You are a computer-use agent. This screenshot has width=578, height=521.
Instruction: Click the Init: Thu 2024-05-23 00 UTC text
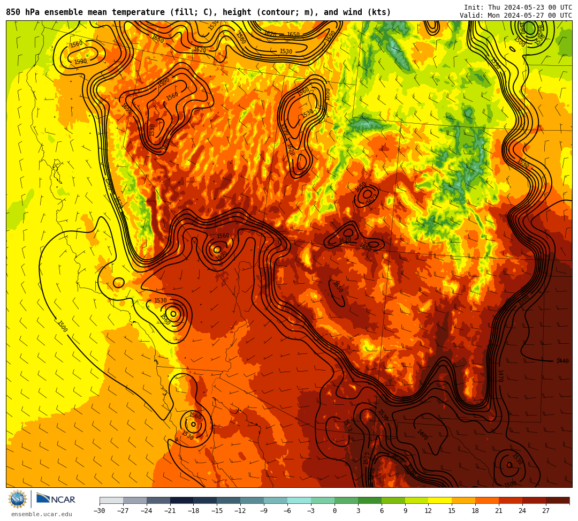pos(518,7)
